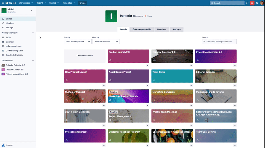The height and width of the screenshot is (148, 265).
Task: Click Create new board tile
Action: (x=85, y=56)
